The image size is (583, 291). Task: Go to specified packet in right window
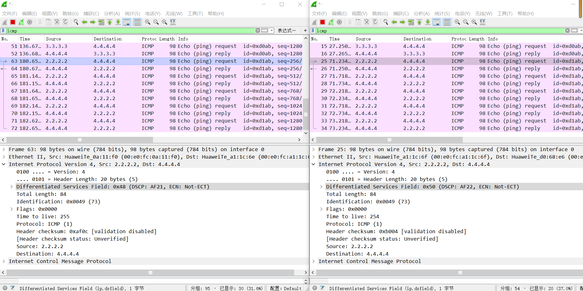pos(411,22)
